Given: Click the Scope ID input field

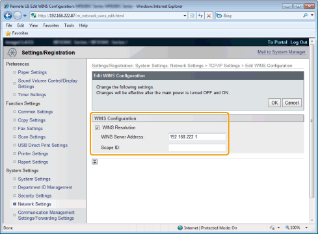Looking at the screenshot, I should pyautogui.click(x=197, y=148).
